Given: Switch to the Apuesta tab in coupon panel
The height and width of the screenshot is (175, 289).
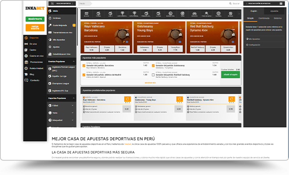Looking at the screenshot, I should tap(274, 11).
